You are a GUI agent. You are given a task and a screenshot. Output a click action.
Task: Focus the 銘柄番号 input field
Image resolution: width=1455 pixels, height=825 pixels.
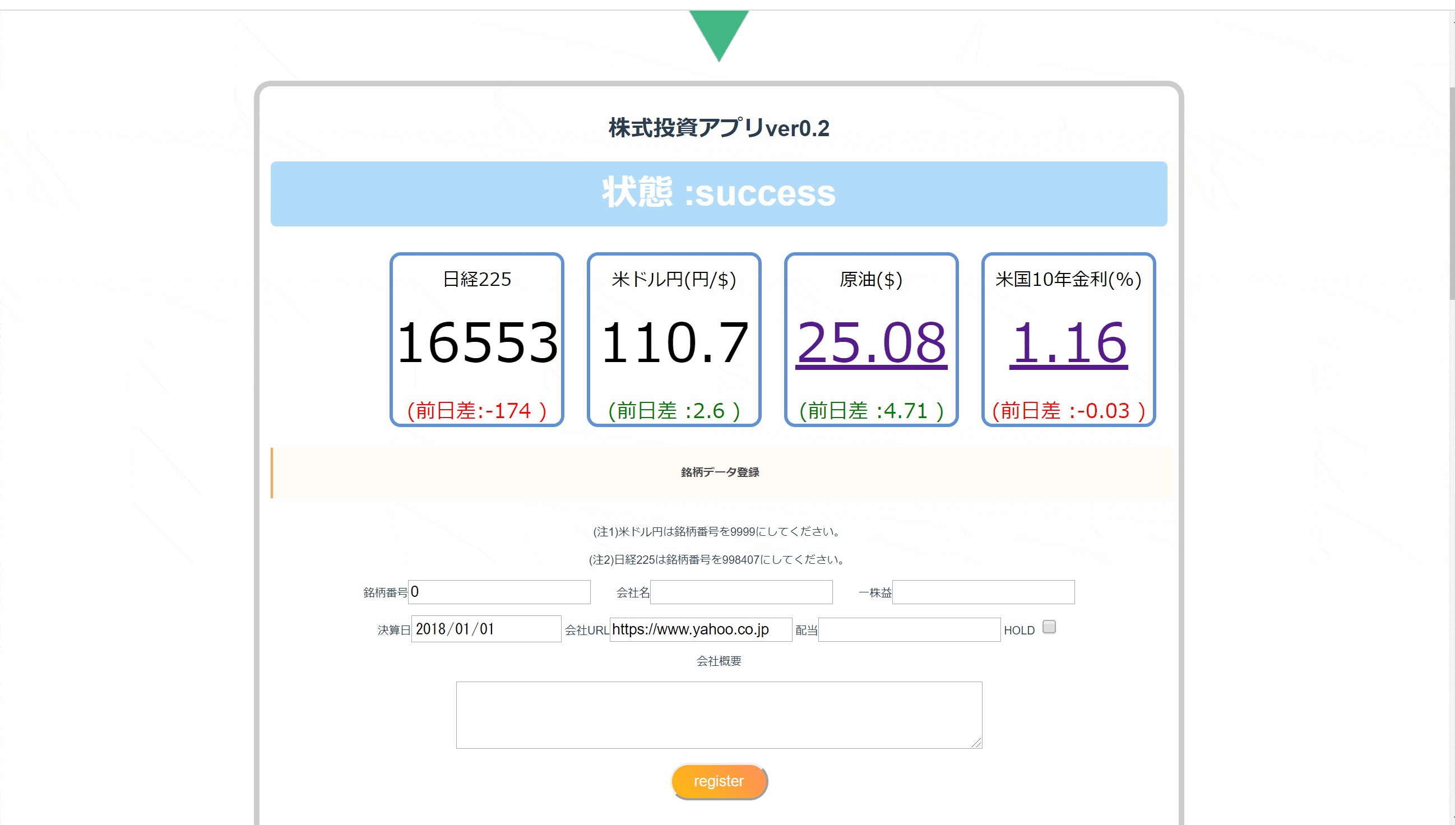[499, 592]
